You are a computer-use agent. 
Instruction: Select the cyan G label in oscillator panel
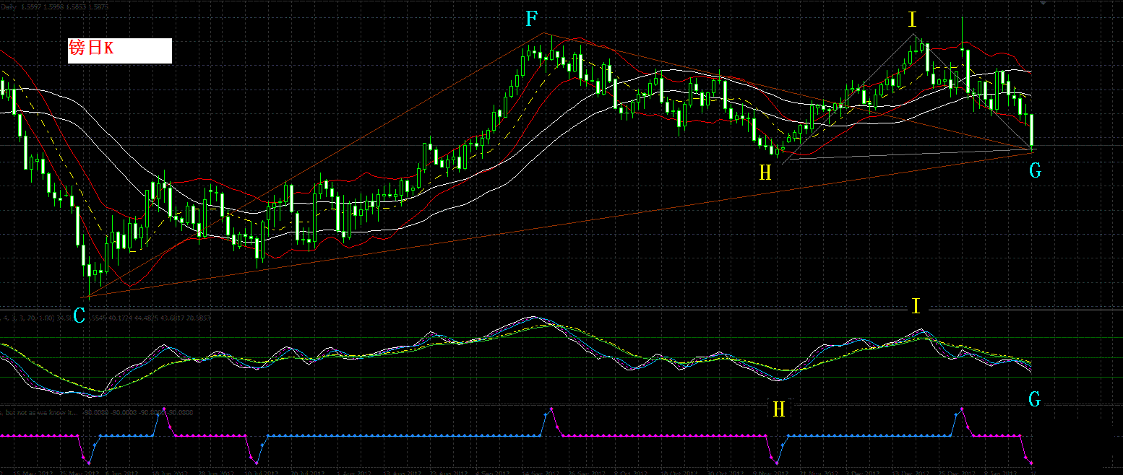pos(1035,398)
